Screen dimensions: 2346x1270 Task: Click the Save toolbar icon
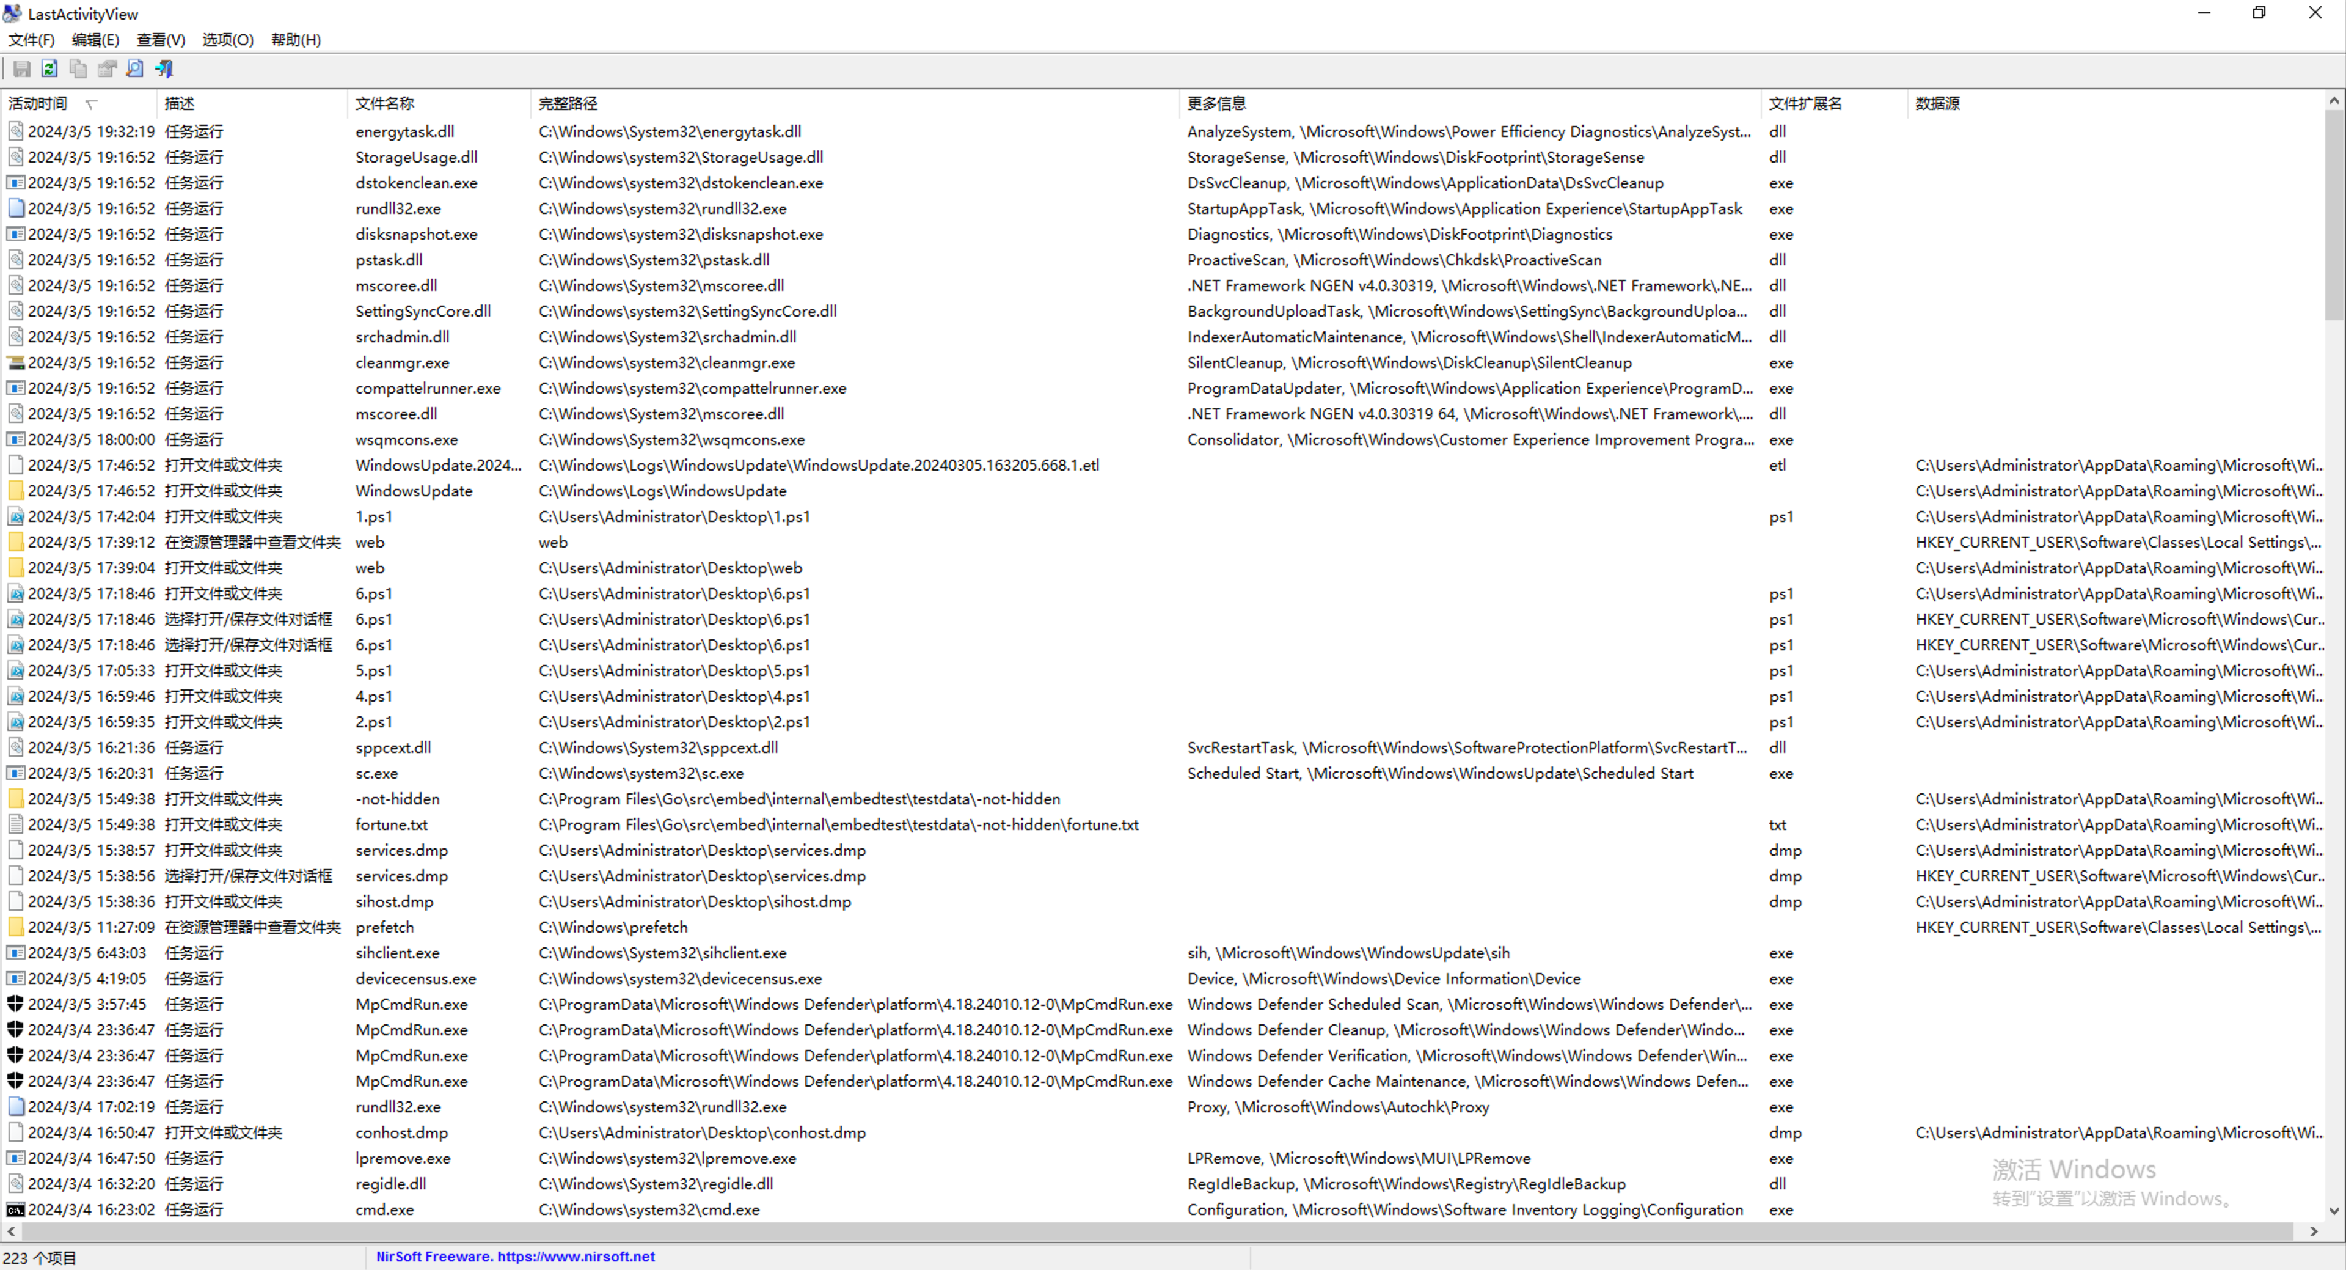pyautogui.click(x=22, y=69)
